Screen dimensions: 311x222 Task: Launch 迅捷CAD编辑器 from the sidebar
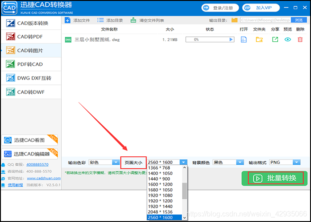[30, 154]
